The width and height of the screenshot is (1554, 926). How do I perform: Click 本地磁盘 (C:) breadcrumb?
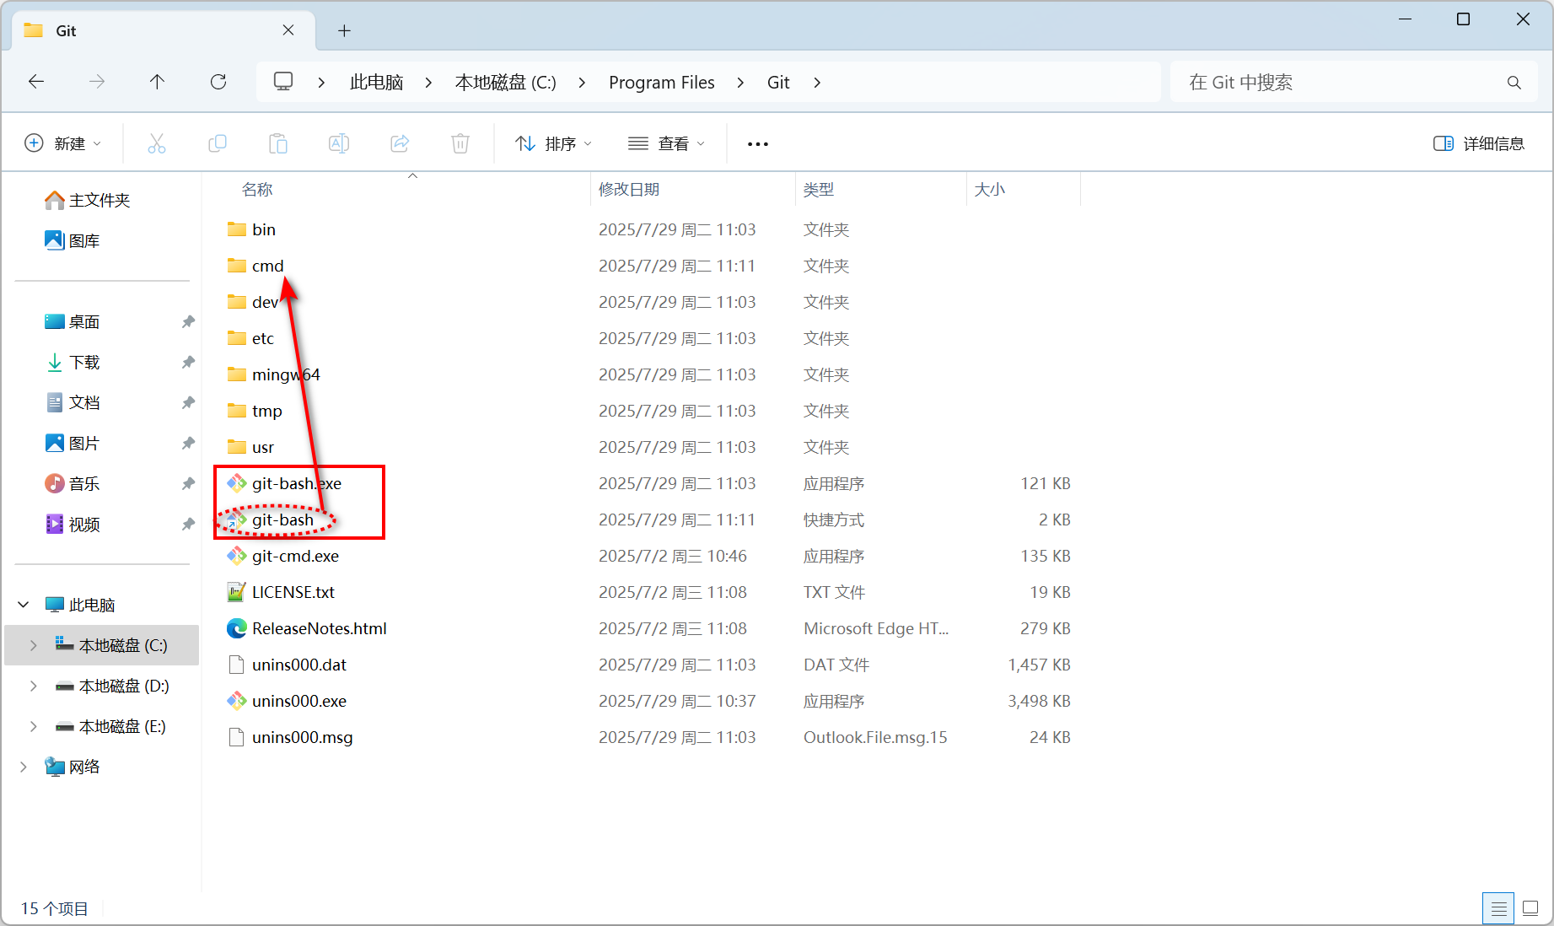506,82
